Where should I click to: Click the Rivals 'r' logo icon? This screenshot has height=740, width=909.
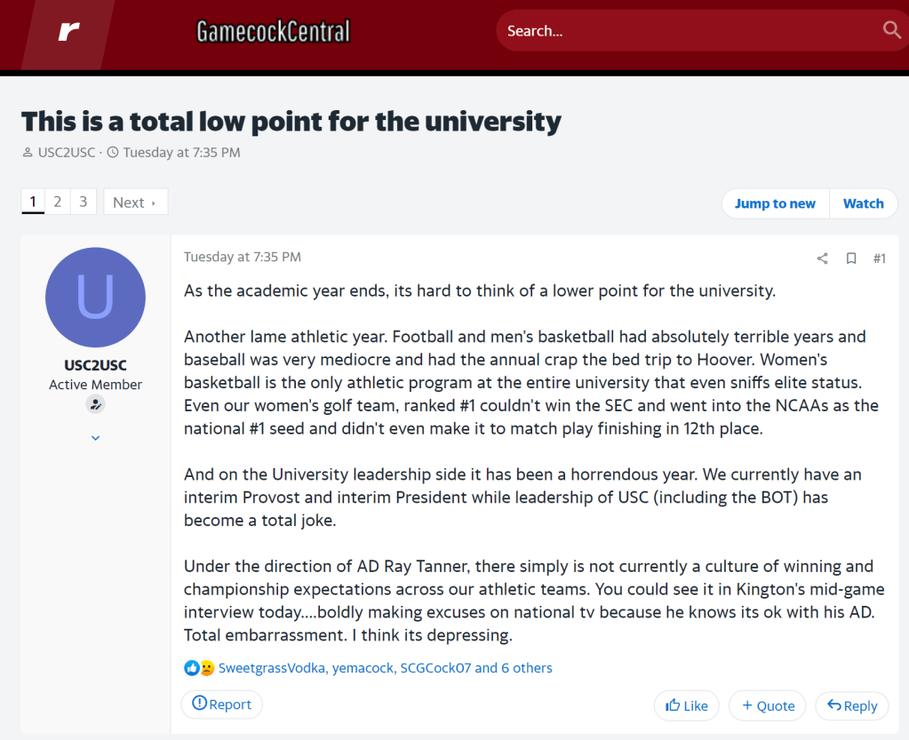[68, 32]
